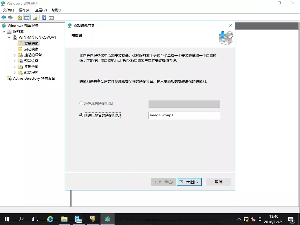Click the Export list toolbar icon
This screenshot has height=225, width=300.
[35, 17]
